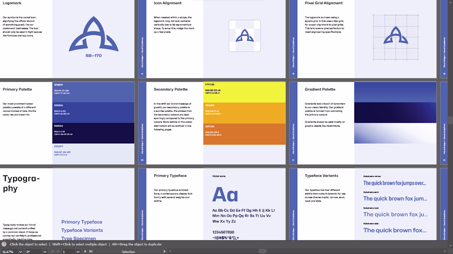Click 'The quick brown fox jumps over...' narrow sample
Image resolution: width=453 pixels, height=254 pixels.
pyautogui.click(x=395, y=183)
